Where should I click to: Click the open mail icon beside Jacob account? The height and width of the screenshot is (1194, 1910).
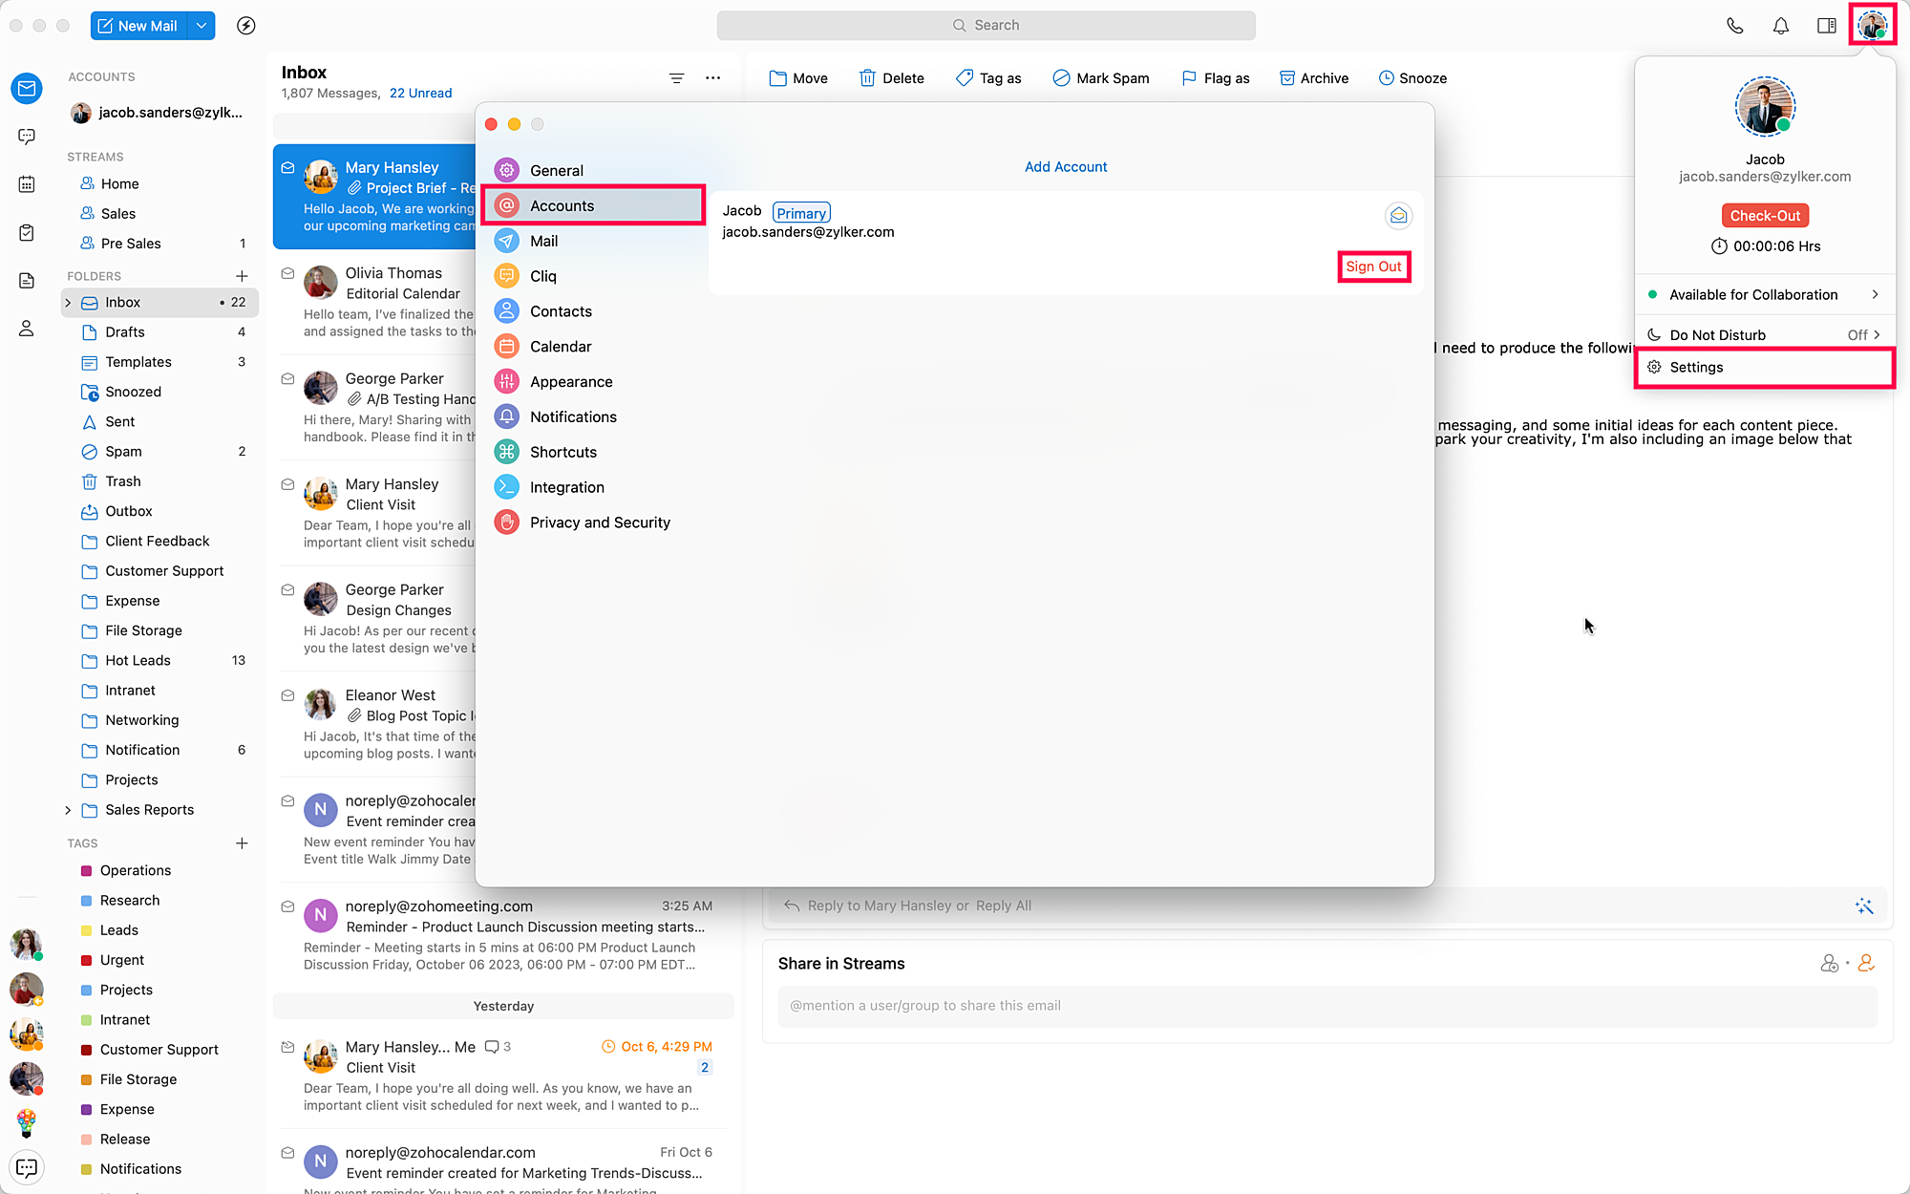(x=1398, y=216)
